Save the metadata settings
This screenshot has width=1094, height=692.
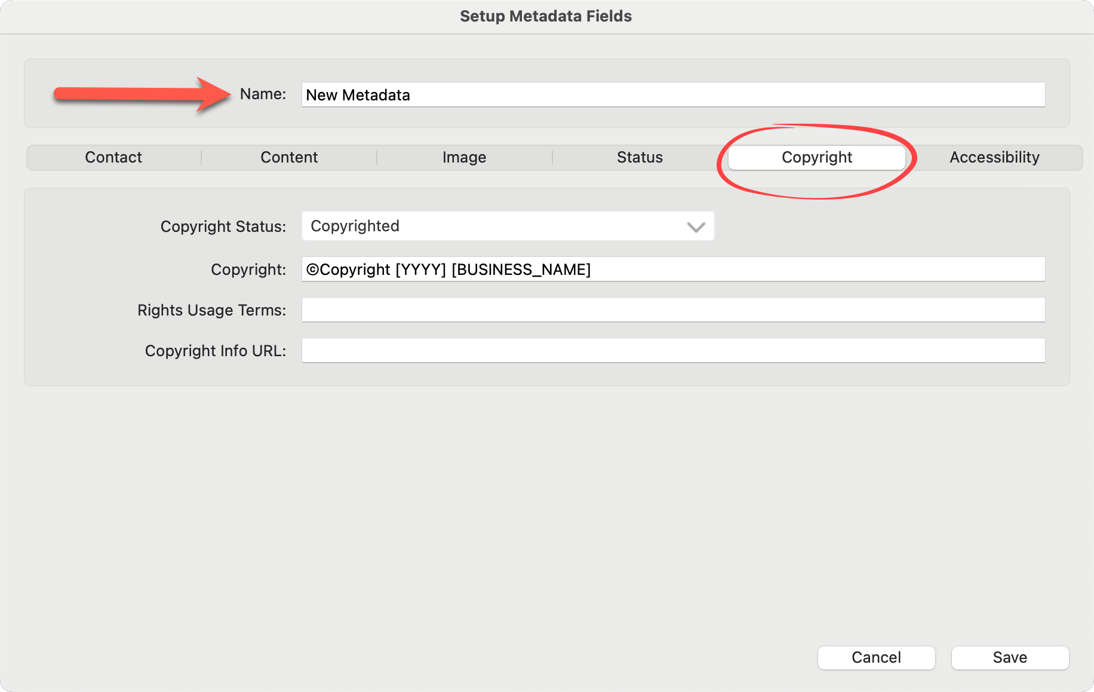click(1010, 657)
